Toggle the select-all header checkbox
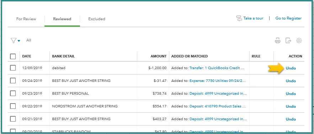 [x=13, y=56]
